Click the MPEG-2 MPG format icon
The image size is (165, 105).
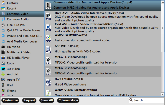pos(48,72)
